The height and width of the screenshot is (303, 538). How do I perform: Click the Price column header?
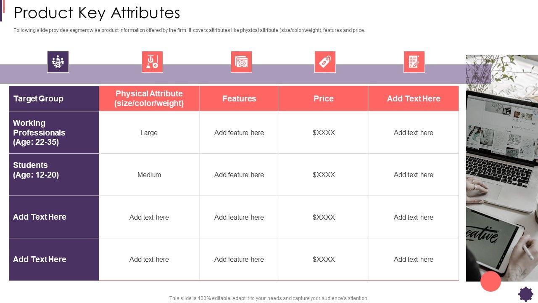click(324, 98)
